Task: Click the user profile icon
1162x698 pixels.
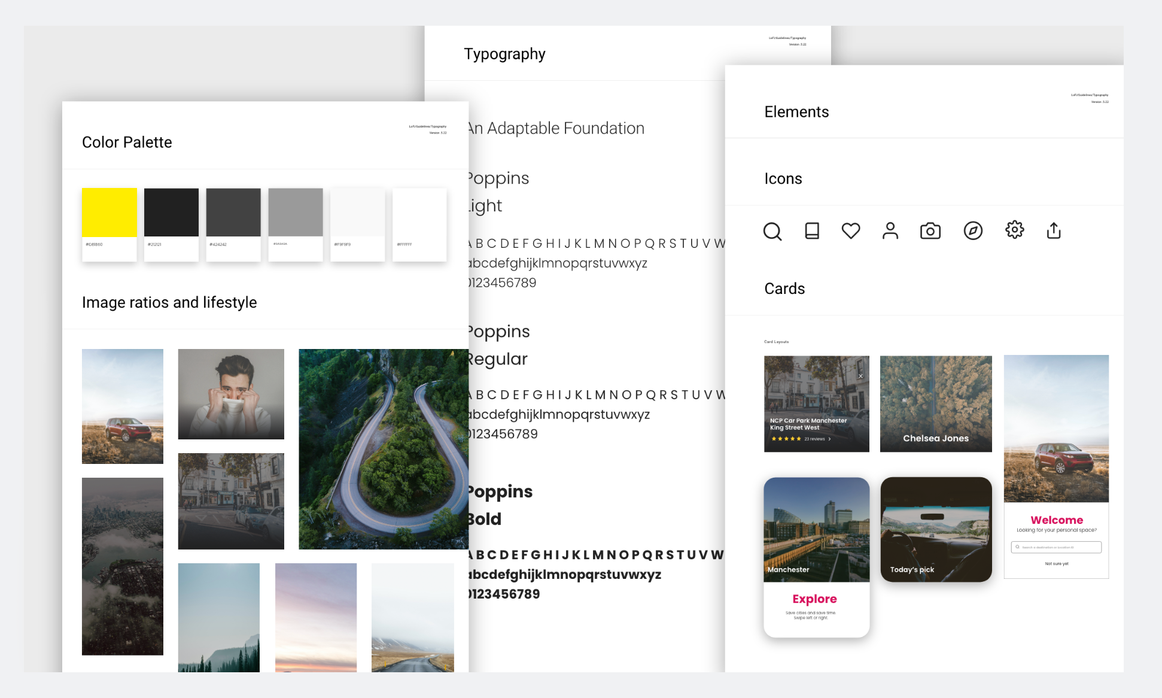Action: [890, 230]
